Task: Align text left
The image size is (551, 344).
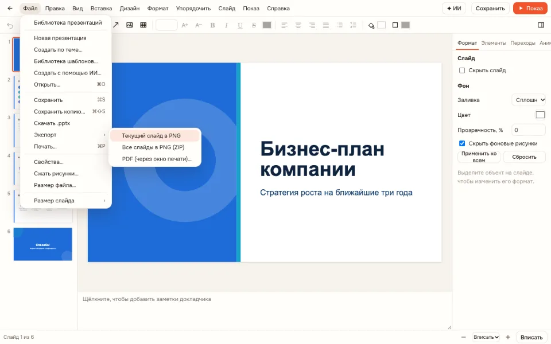Action: pos(284,25)
